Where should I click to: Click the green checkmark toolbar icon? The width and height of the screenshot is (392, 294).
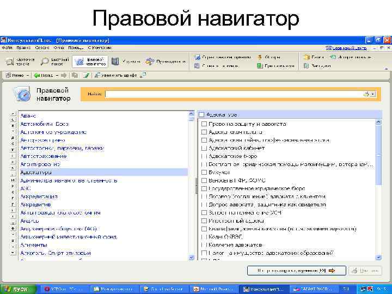(x=86, y=75)
